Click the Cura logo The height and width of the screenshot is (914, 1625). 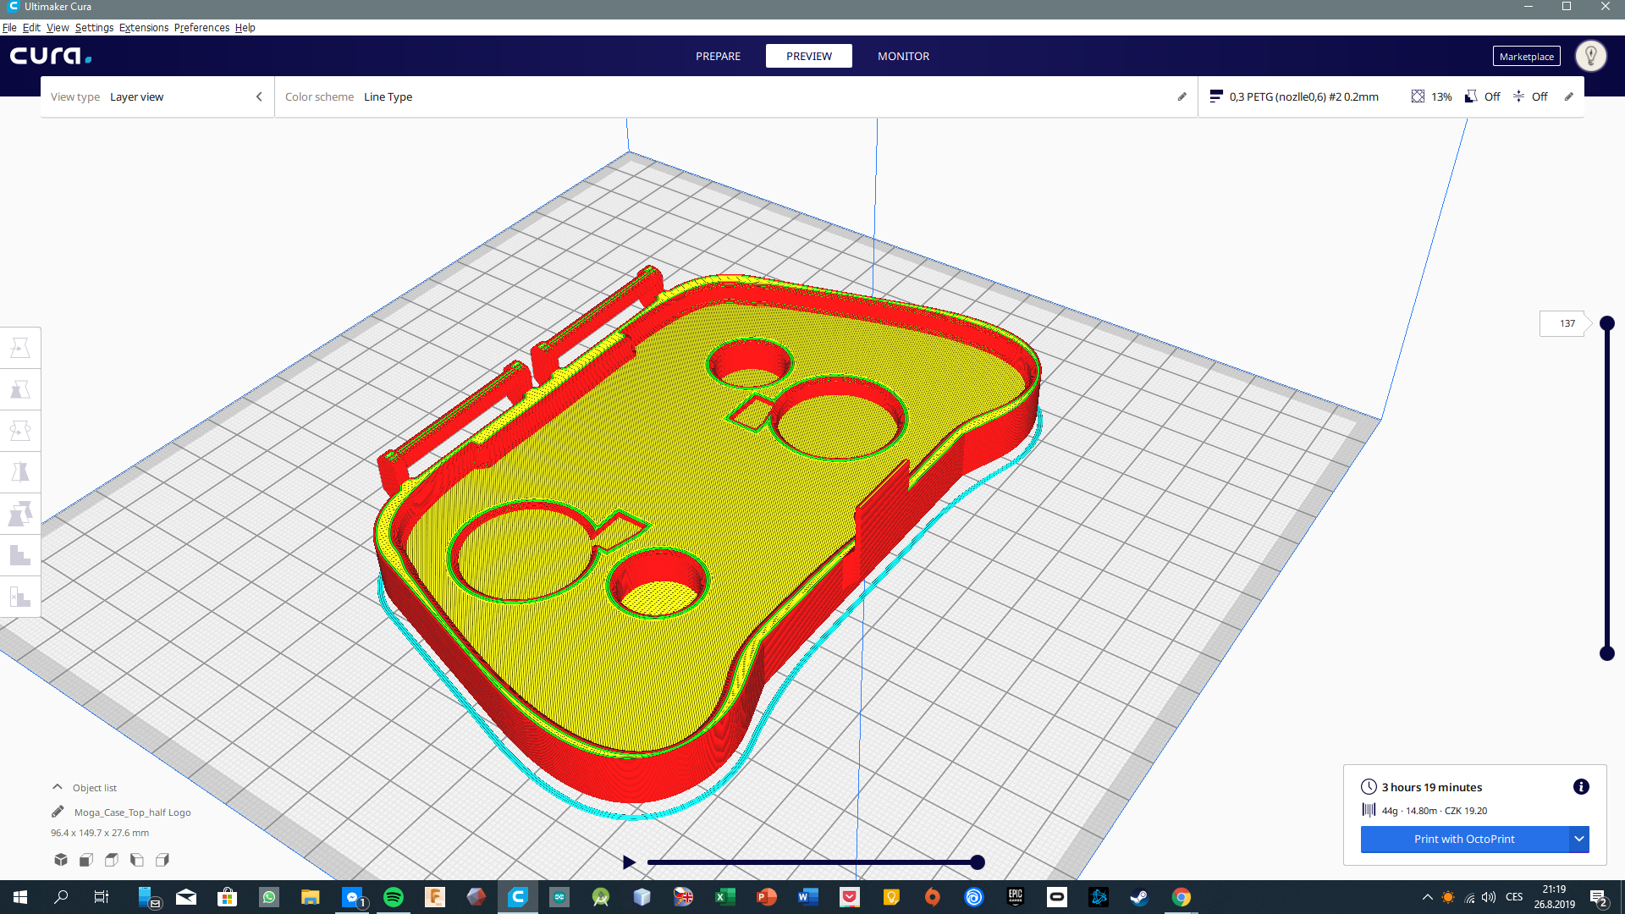pyautogui.click(x=51, y=56)
